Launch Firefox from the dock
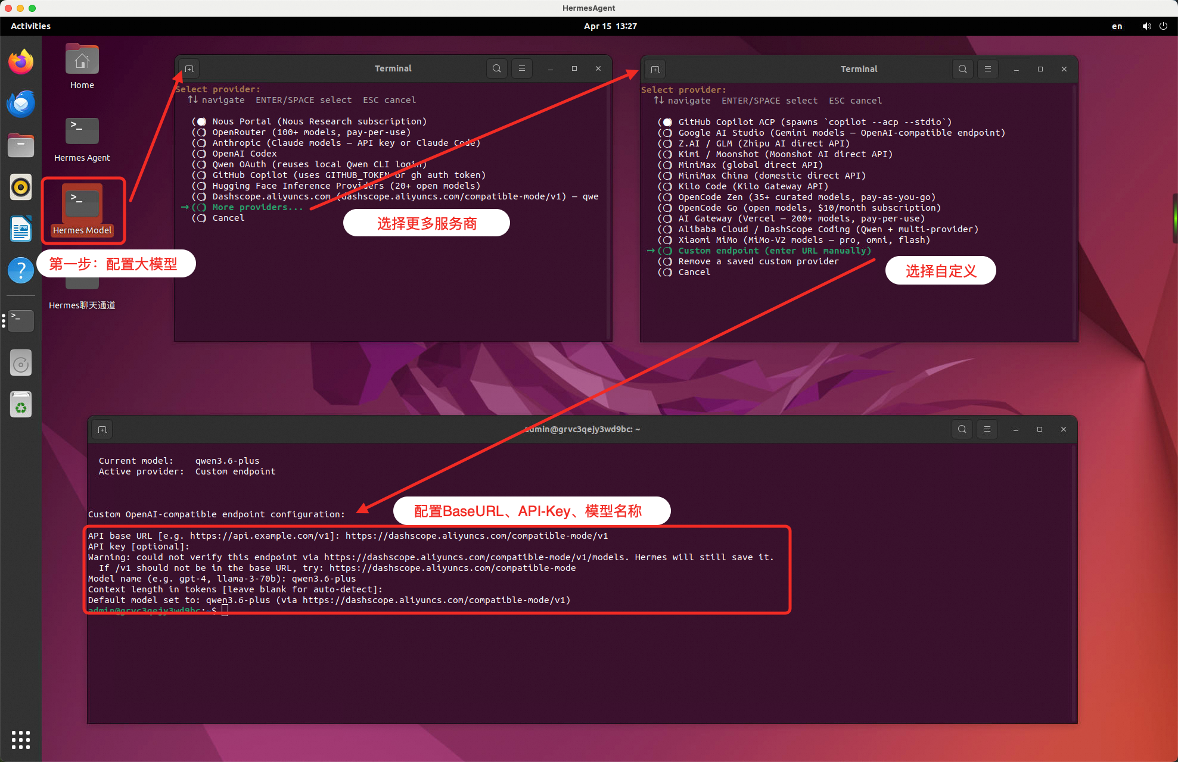This screenshot has width=1178, height=762. click(21, 62)
